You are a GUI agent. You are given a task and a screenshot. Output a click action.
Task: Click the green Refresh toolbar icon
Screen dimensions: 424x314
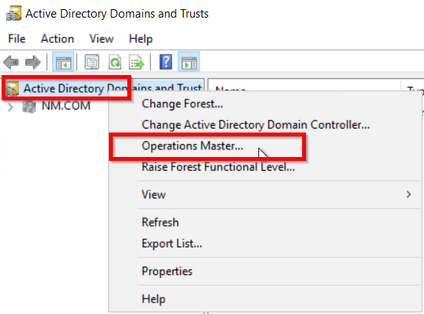(115, 62)
